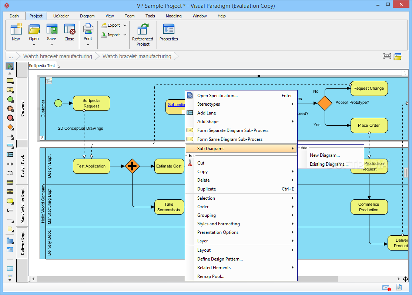Click the magnifier icon next to diagram name
This screenshot has height=295, width=412.
point(59,67)
